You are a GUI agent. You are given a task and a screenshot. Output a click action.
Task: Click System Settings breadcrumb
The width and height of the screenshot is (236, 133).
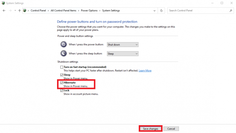[111, 11]
